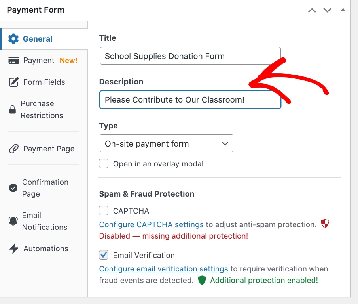
Task: Open Configure CAPTCHA settings link
Action: click(151, 225)
